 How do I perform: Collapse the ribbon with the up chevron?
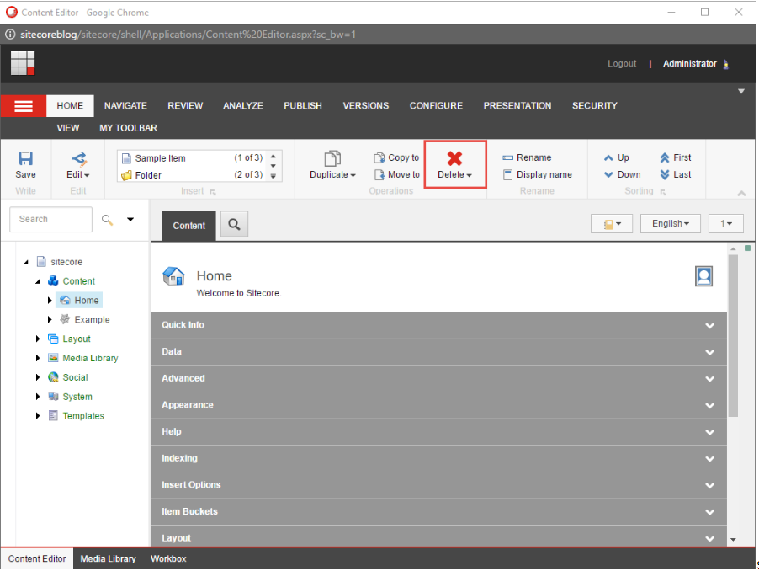(741, 193)
